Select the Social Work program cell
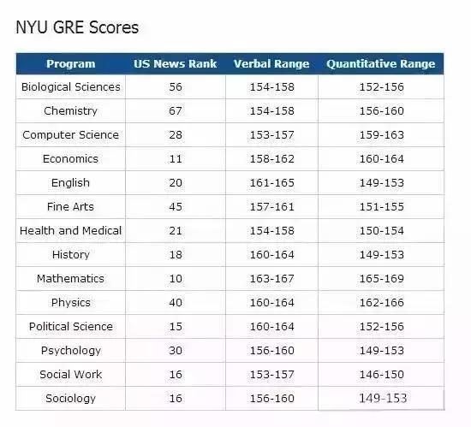The image size is (471, 427). tap(70, 375)
